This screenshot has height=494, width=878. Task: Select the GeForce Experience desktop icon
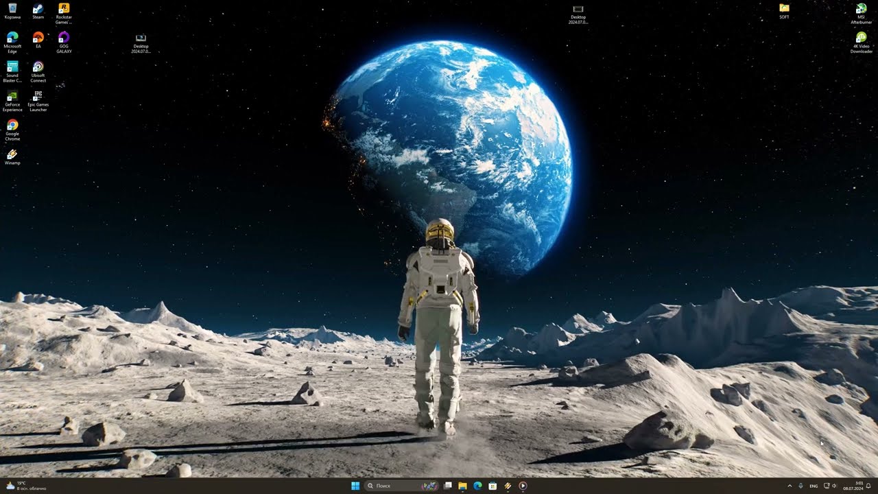[12, 101]
